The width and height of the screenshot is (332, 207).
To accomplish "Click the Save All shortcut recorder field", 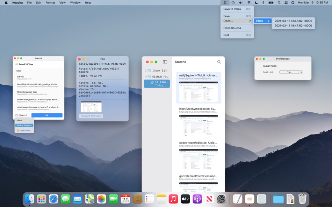I will [289, 72].
